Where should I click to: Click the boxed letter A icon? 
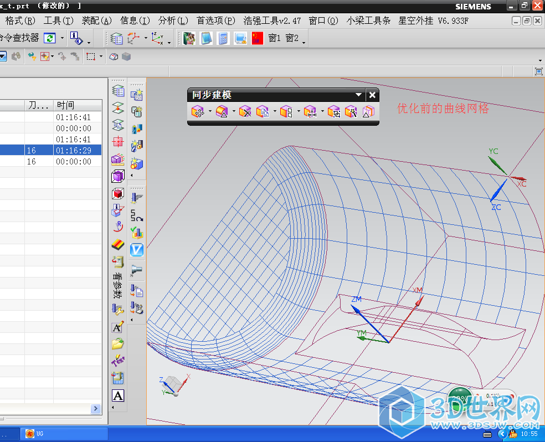click(x=117, y=395)
